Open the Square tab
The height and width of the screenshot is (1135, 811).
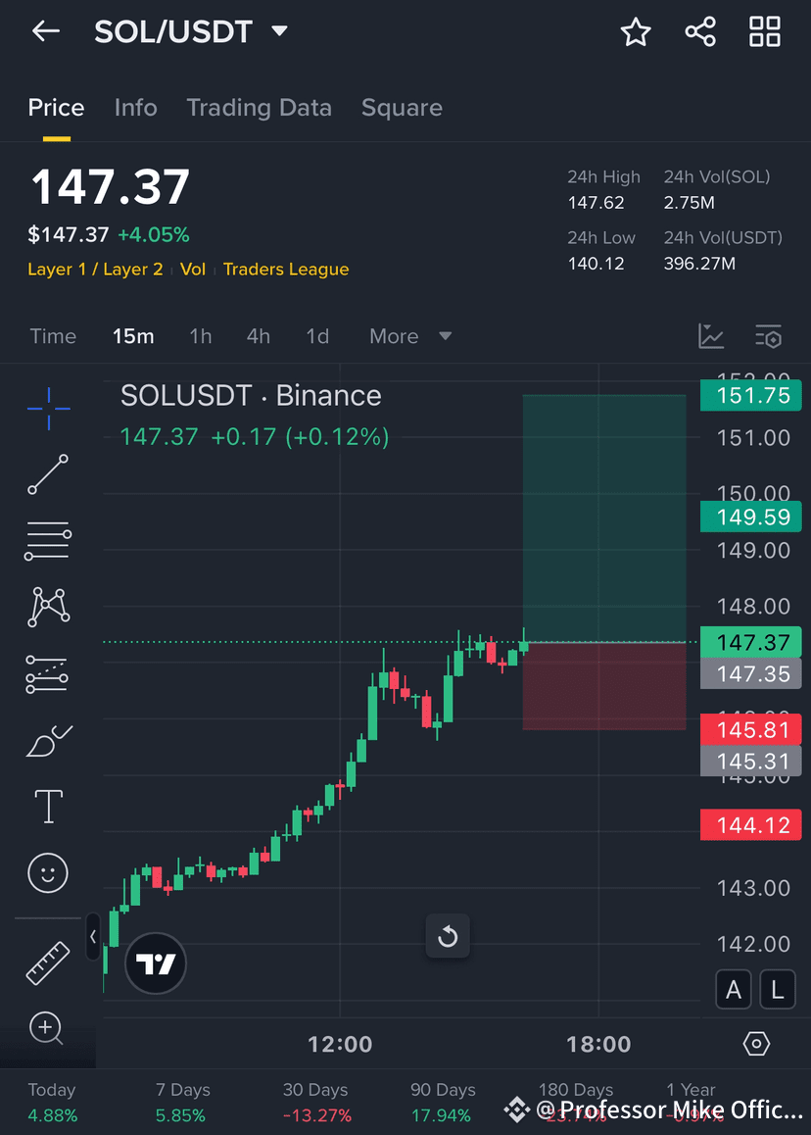[x=402, y=108]
